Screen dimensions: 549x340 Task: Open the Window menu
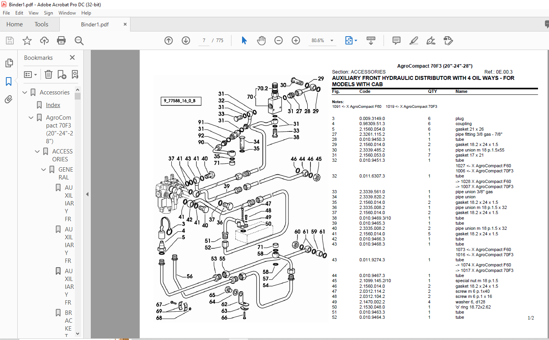click(67, 13)
